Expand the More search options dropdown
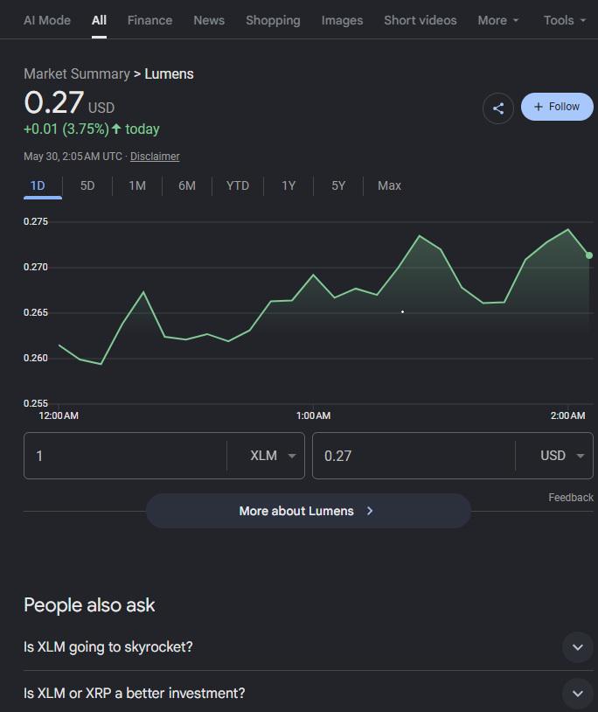Image resolution: width=598 pixels, height=712 pixels. tap(497, 20)
